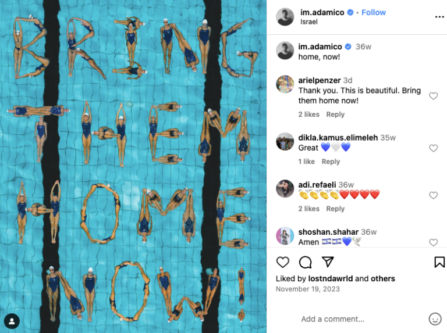The image size is (447, 333).
Task: Like shoshan.shahar's Amen comment
Action: coord(433,242)
